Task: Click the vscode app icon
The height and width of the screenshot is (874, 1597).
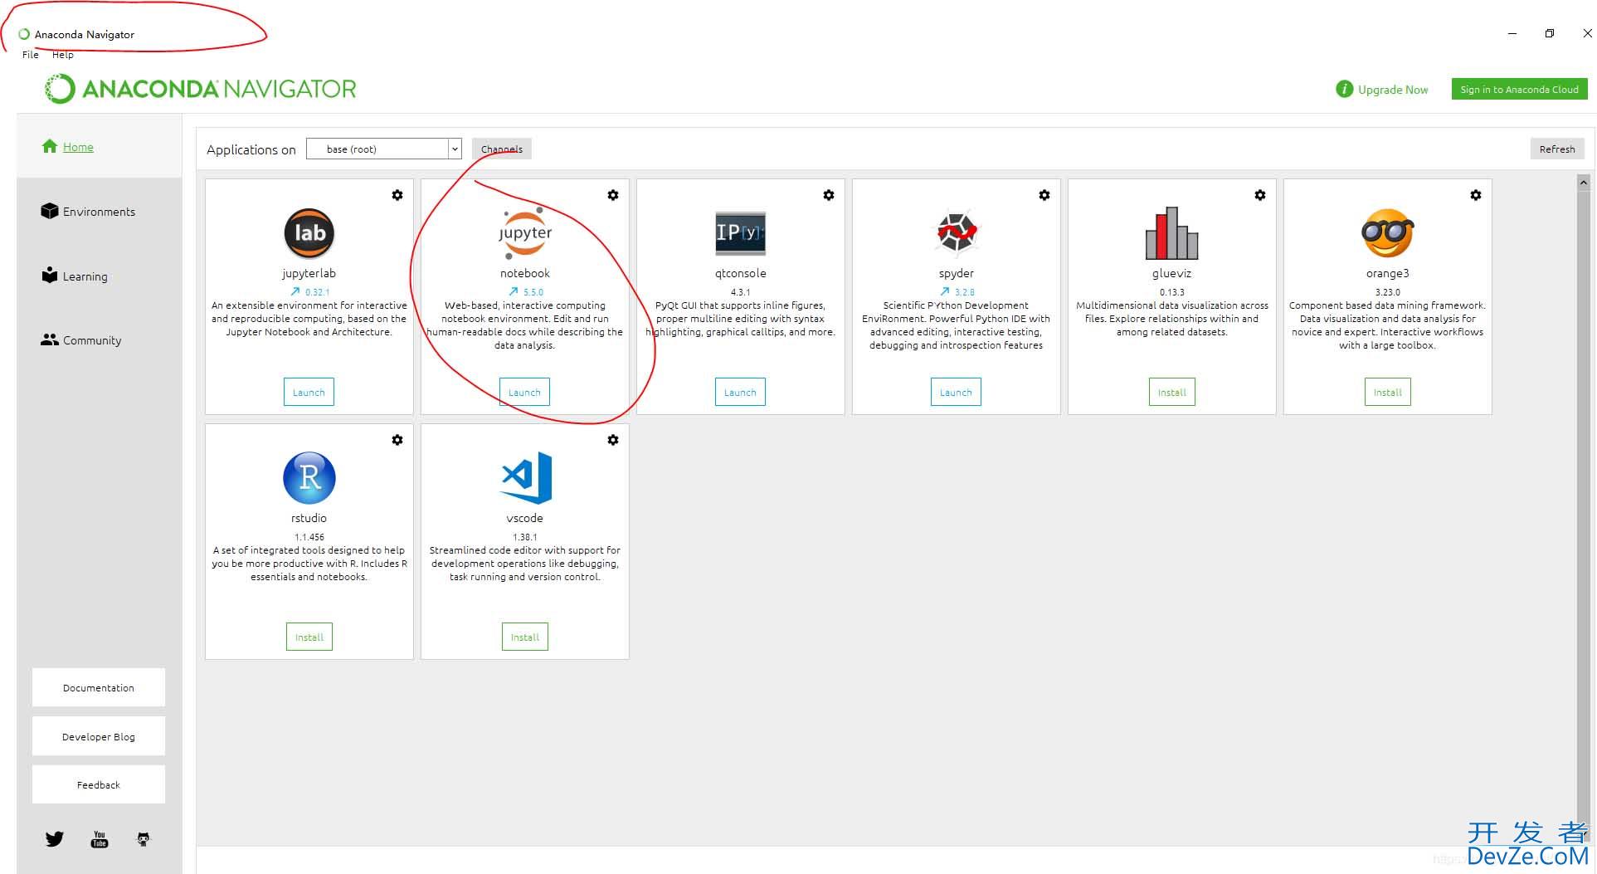Action: tap(525, 478)
